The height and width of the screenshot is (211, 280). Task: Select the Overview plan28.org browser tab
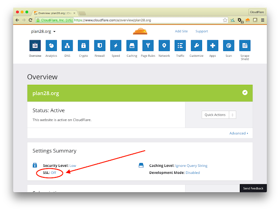[55, 13]
